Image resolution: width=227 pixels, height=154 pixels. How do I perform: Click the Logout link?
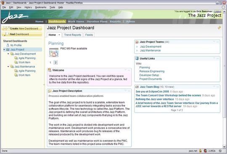pyautogui.click(x=218, y=11)
